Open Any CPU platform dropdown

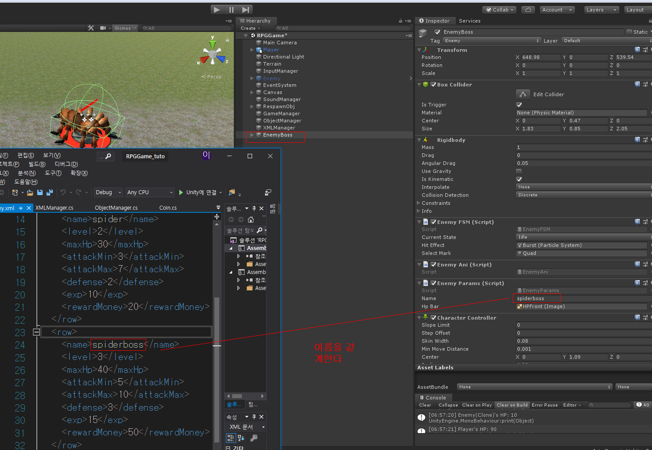(150, 192)
